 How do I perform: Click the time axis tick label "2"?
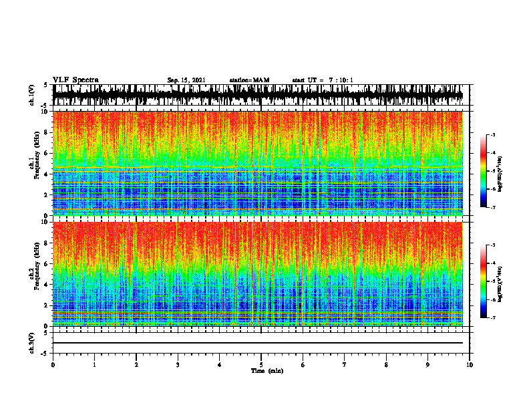(x=136, y=365)
